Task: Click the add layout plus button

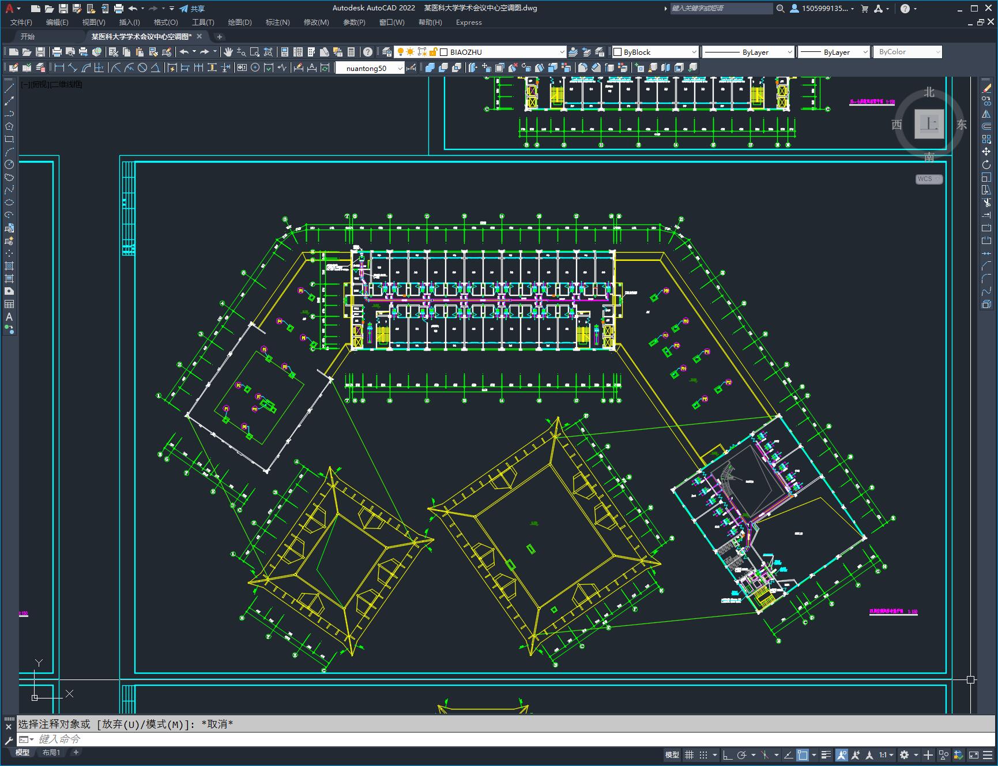Action: (76, 752)
